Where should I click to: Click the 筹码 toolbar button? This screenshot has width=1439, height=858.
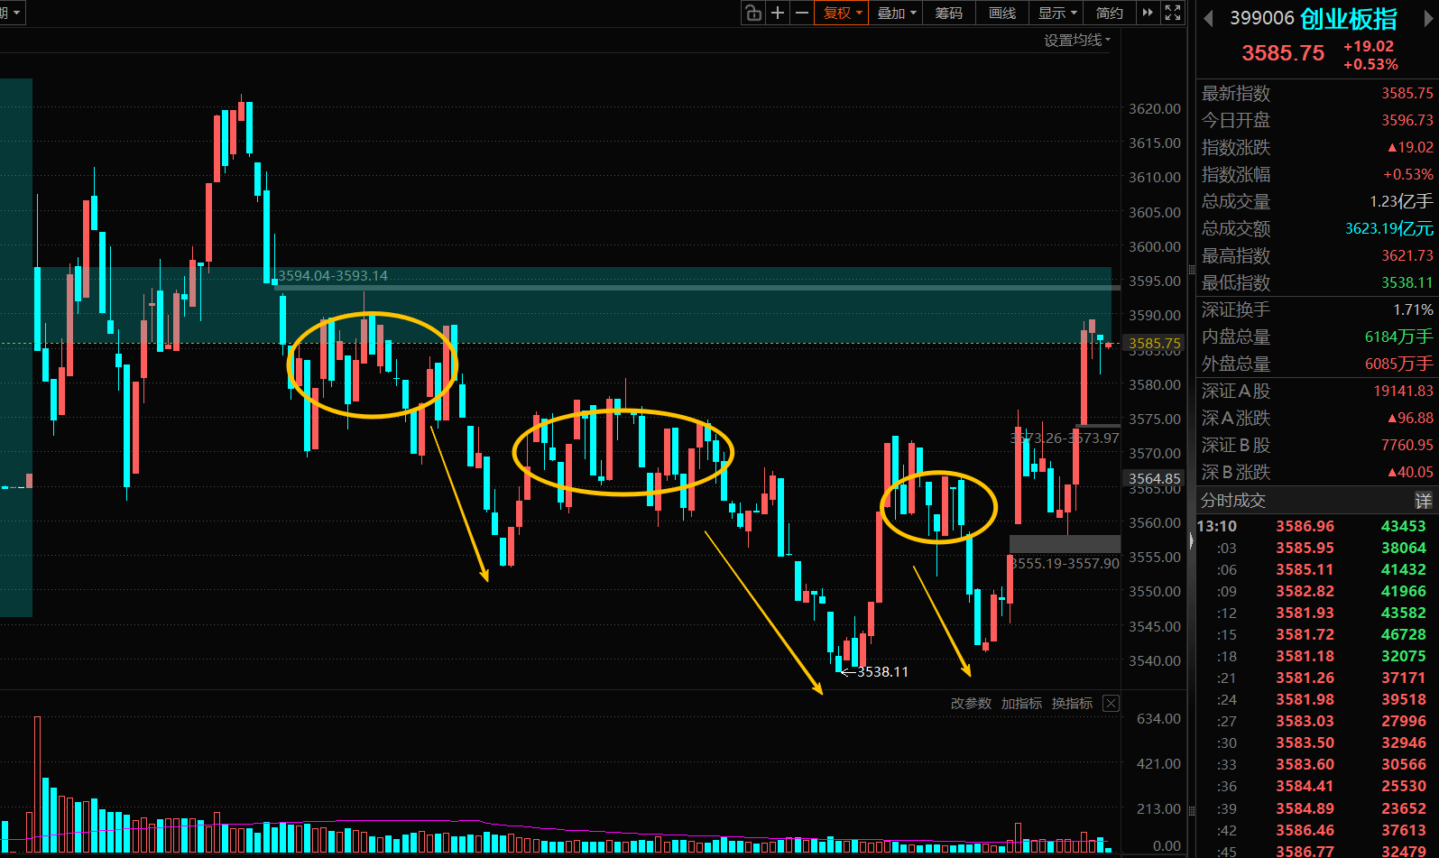949,13
